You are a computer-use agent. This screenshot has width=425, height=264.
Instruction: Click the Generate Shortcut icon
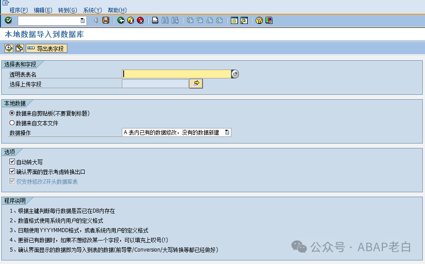[x=244, y=20]
